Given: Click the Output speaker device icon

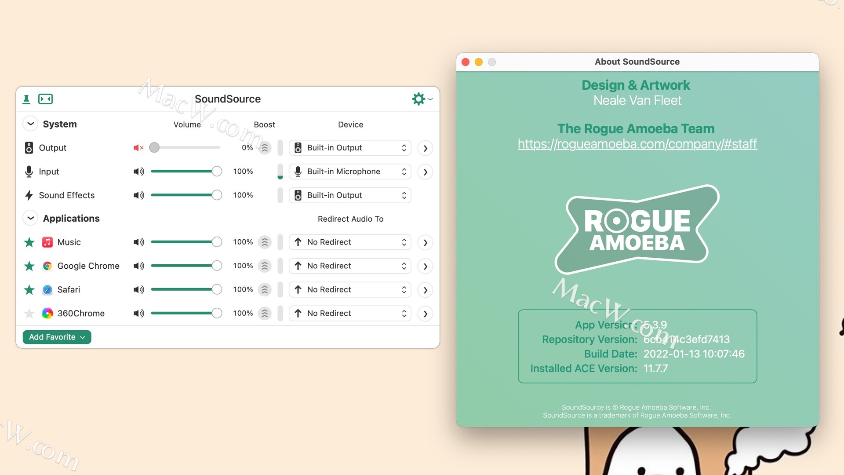Looking at the screenshot, I should coord(29,148).
